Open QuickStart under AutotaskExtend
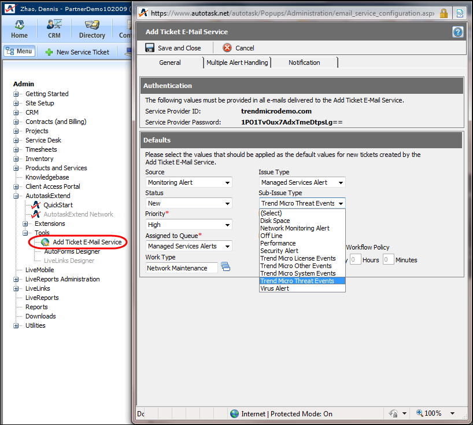The width and height of the screenshot is (473, 425). [x=57, y=205]
